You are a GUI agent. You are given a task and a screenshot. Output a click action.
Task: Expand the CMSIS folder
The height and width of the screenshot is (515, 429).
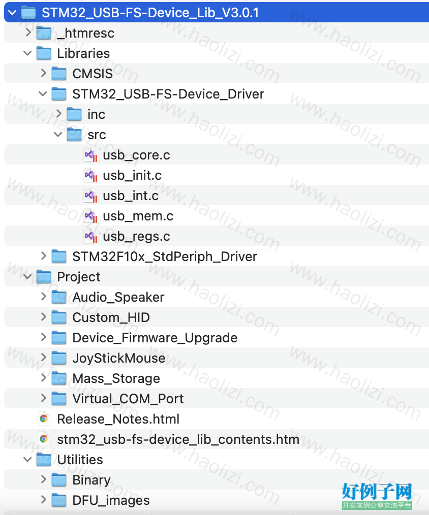[x=43, y=73]
